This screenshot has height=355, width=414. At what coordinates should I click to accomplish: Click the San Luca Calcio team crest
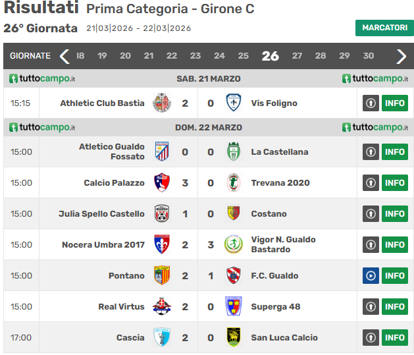click(233, 338)
